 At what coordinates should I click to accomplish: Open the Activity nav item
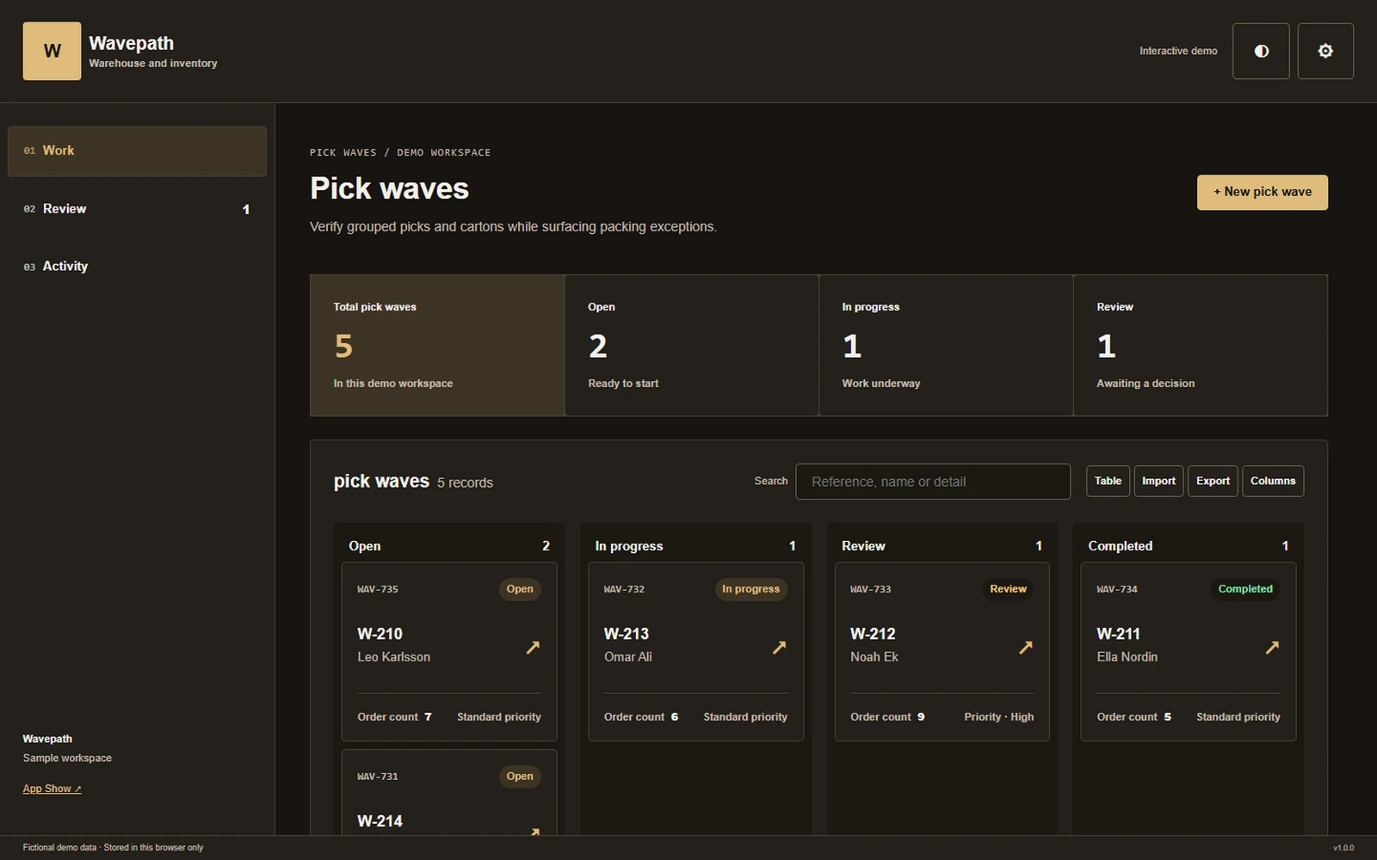[x=137, y=267]
